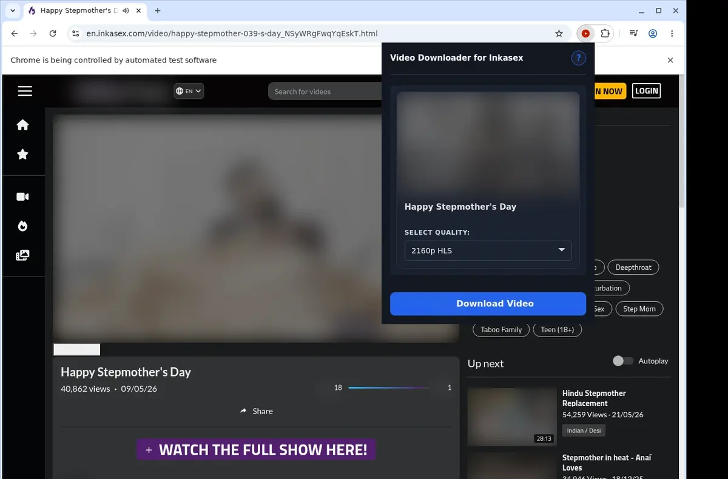Image resolution: width=728 pixels, height=479 pixels.
Task: Open the 2160p HLS quality dropdown
Action: [x=488, y=250]
